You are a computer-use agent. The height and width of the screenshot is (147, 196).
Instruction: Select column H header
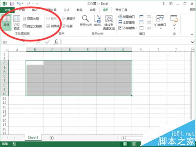point(140,50)
